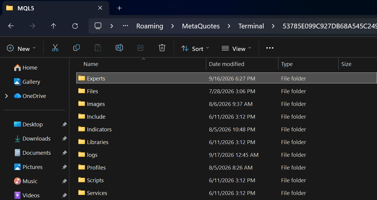Click the Paste clipboard icon
The image size is (377, 200).
[98, 48]
